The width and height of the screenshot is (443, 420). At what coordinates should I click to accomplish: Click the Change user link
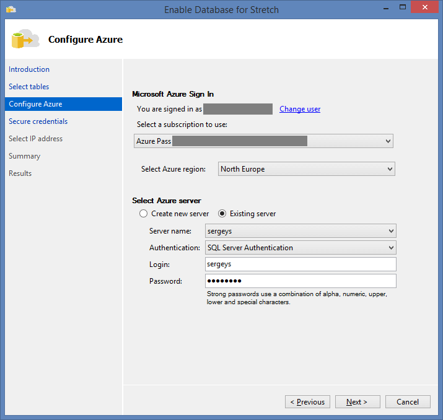pyautogui.click(x=300, y=109)
